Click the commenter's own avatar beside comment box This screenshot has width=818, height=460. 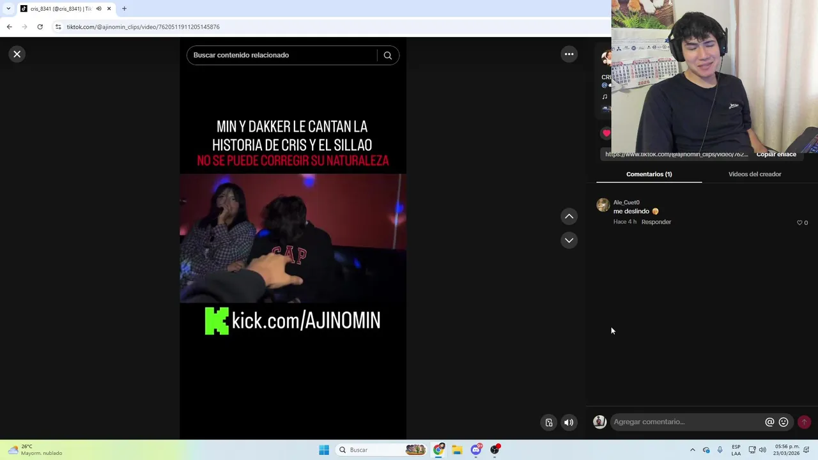coord(599,422)
